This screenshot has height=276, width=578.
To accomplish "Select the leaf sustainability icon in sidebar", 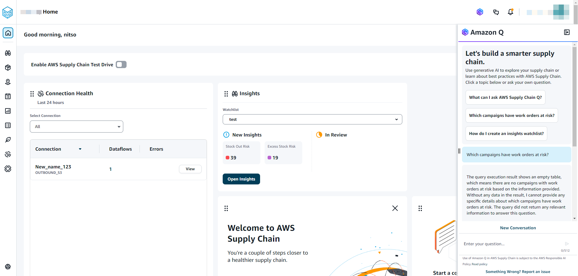I will [x=8, y=140].
